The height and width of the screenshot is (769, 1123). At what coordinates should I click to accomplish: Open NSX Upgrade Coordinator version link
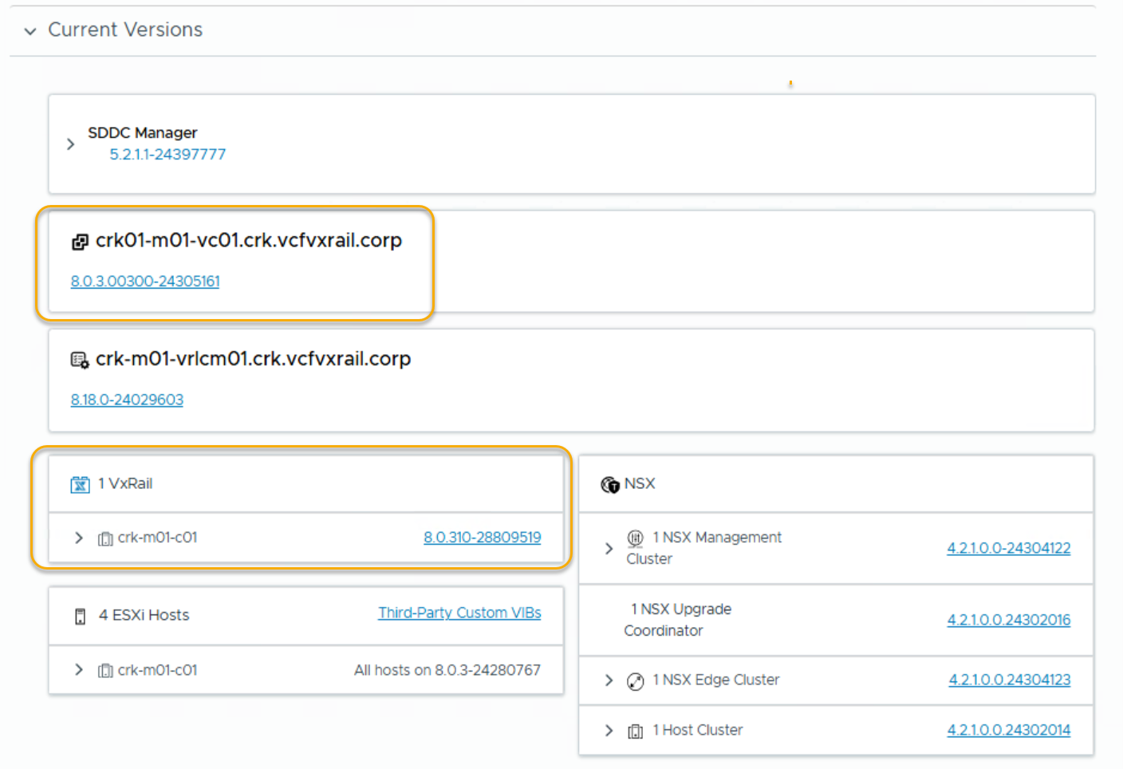(x=1008, y=620)
